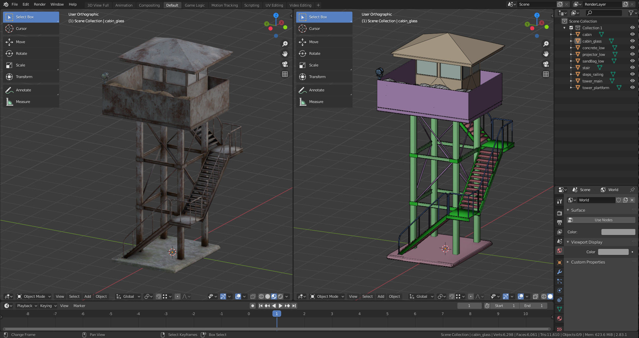Uncheck the Collection 1 checkbox

point(571,28)
